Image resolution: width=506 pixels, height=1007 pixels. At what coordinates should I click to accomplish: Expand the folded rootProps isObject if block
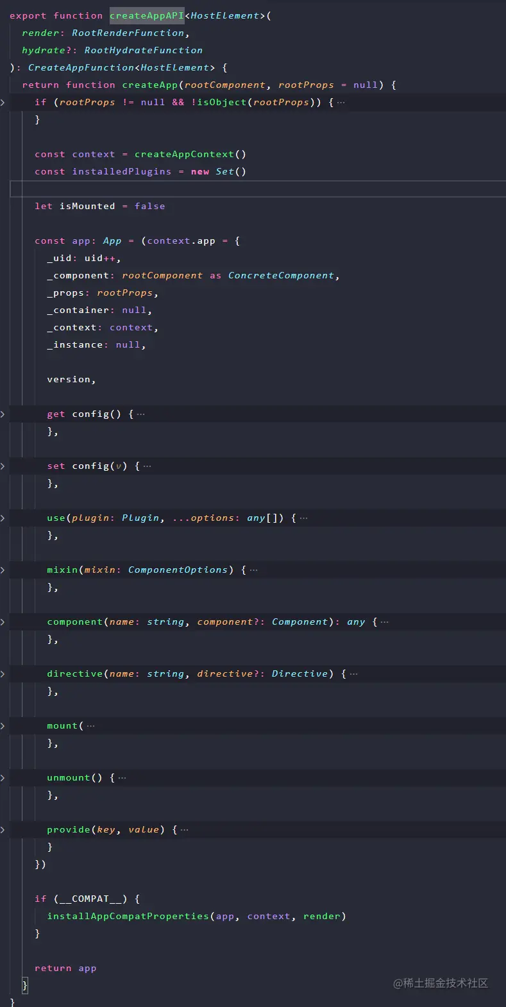click(3, 103)
